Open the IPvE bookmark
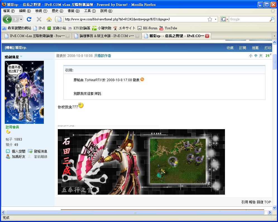Viewport: 278px width, 222px height. tap(39, 28)
